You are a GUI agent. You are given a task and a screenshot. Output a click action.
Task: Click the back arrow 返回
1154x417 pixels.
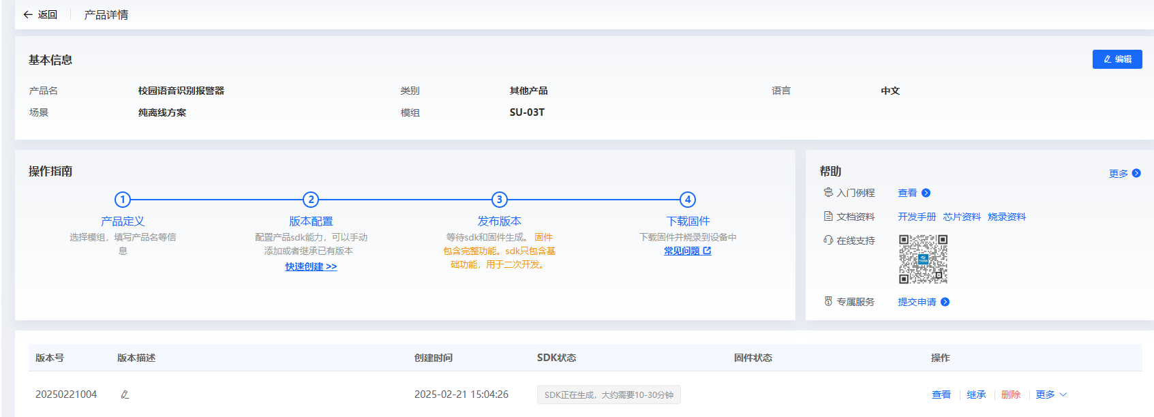[40, 14]
